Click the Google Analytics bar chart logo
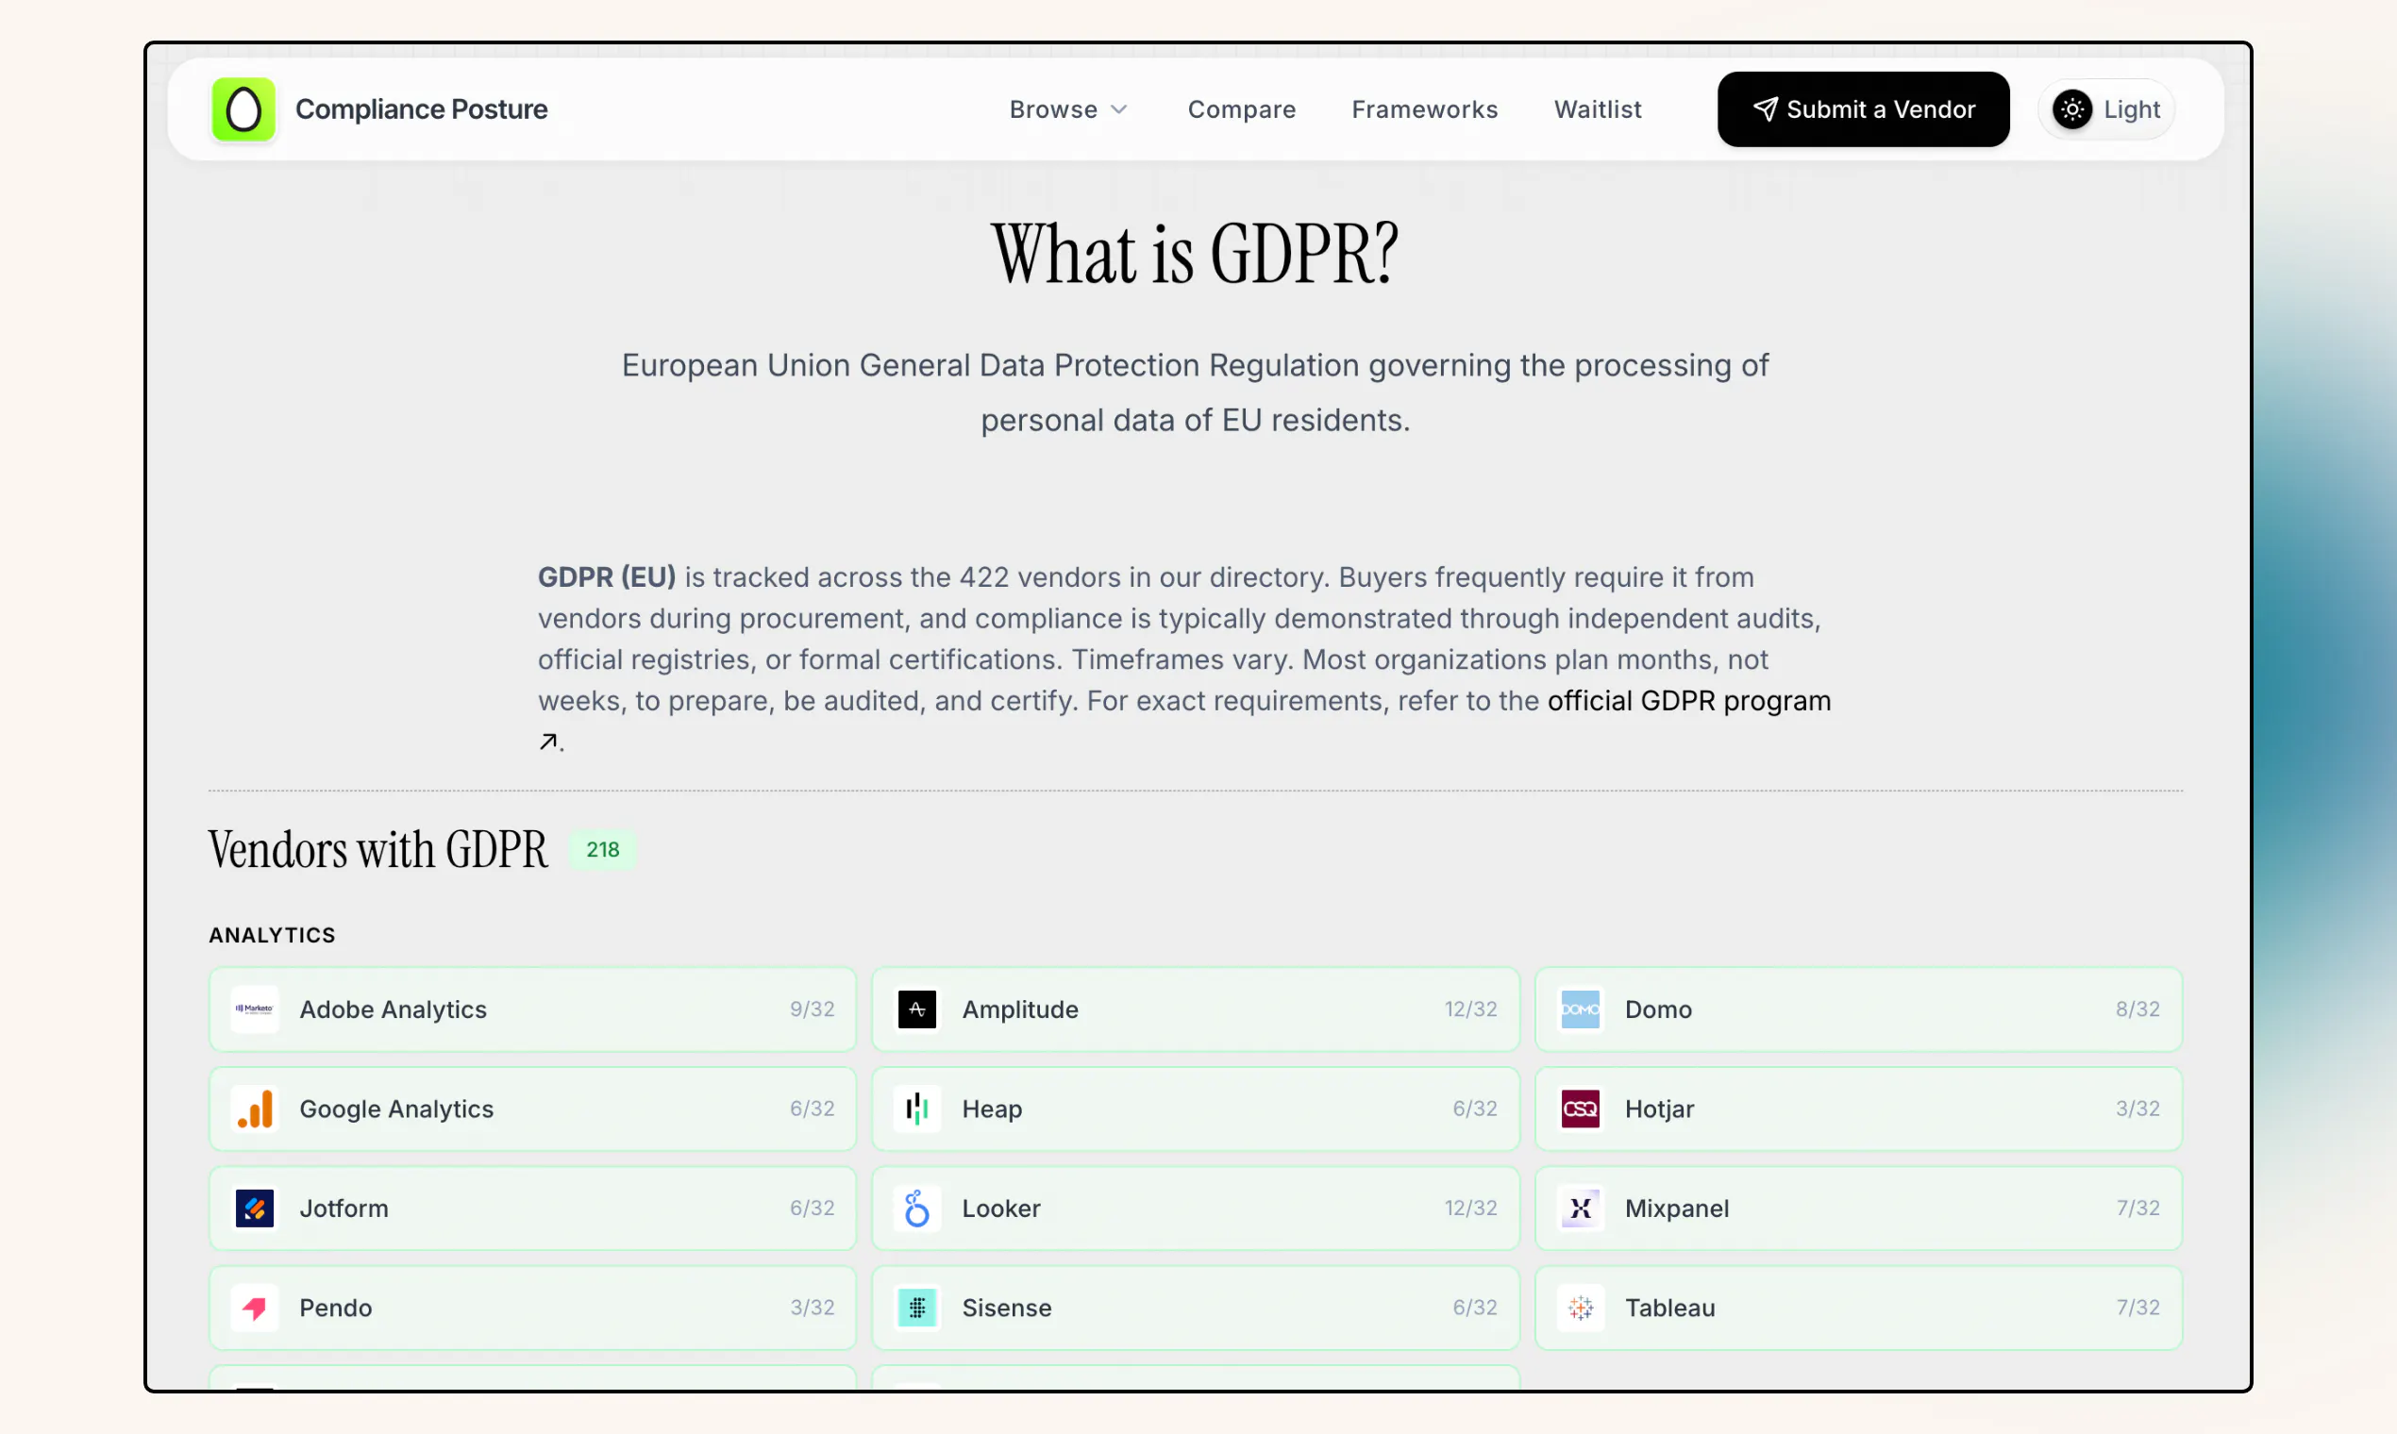This screenshot has width=2397, height=1434. click(255, 1109)
